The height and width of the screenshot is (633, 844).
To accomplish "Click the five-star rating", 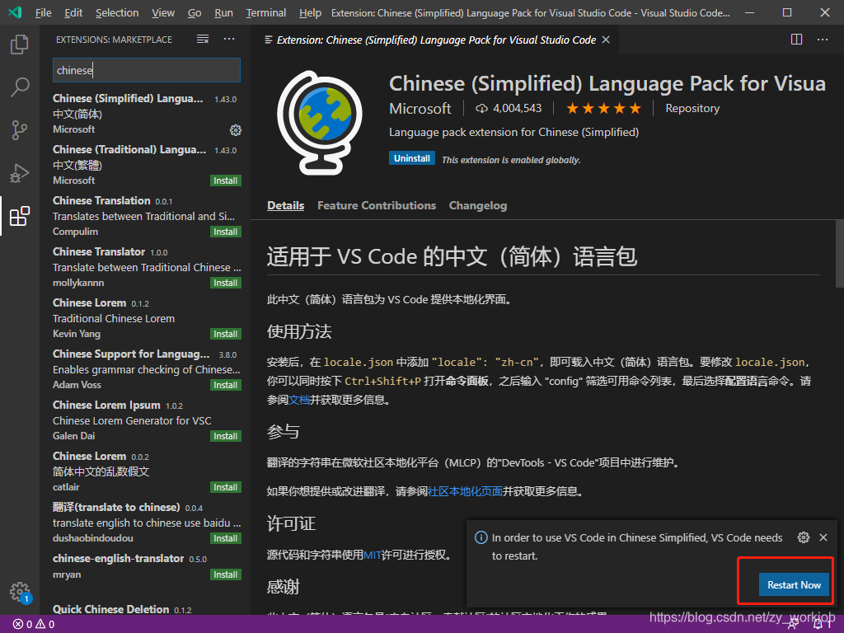I will click(x=603, y=108).
